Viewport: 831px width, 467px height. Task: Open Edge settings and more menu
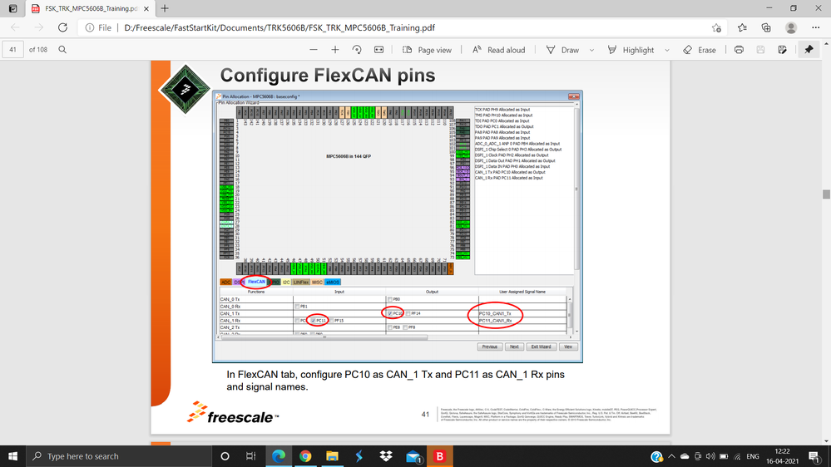coord(816,27)
